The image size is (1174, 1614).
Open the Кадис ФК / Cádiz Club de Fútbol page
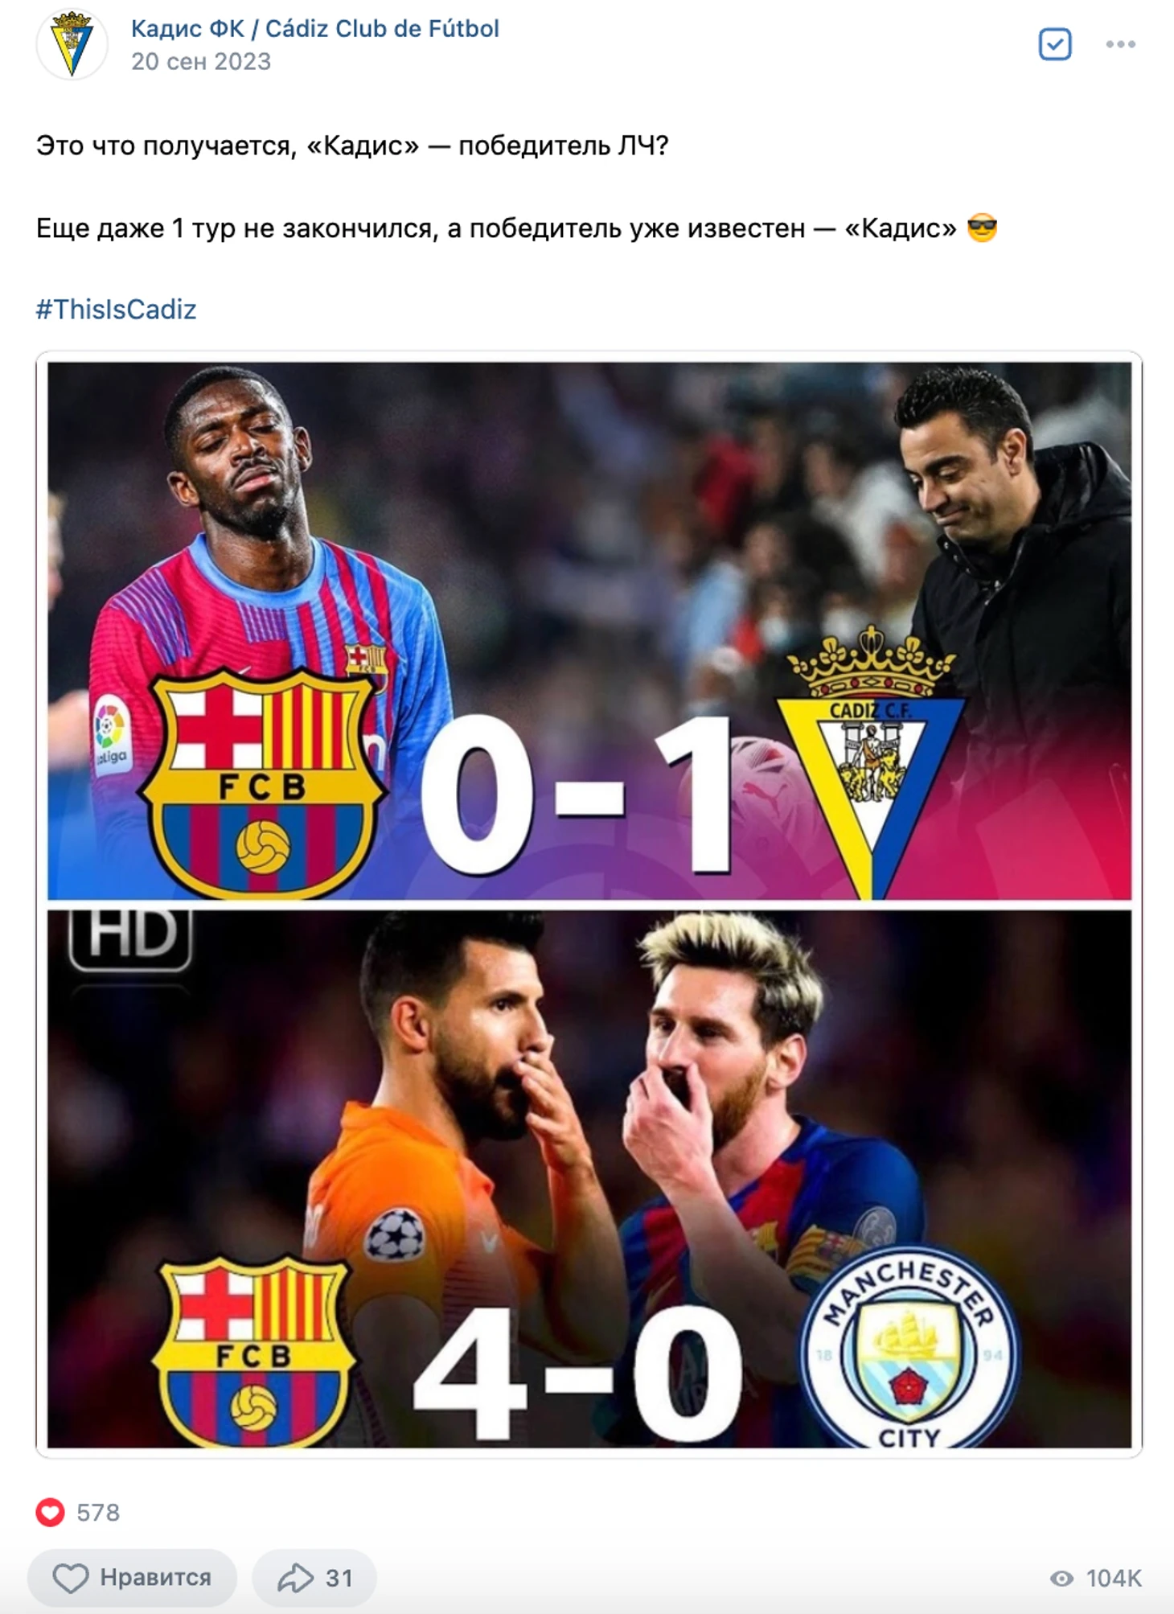pos(314,28)
